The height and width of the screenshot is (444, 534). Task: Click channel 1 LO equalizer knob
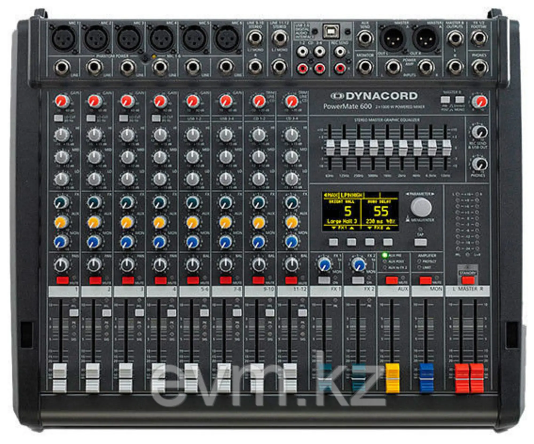62,179
